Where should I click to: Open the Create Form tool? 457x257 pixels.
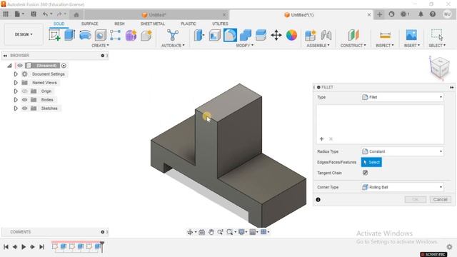[131, 35]
